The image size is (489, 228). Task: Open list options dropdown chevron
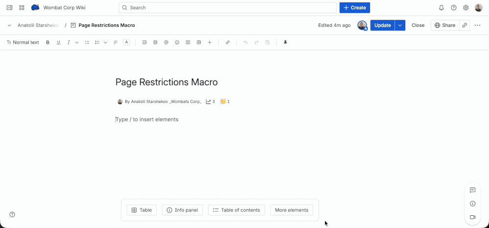pos(105,42)
